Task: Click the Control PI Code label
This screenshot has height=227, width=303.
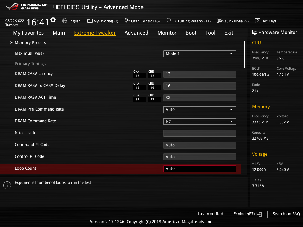Action: pos(30,156)
